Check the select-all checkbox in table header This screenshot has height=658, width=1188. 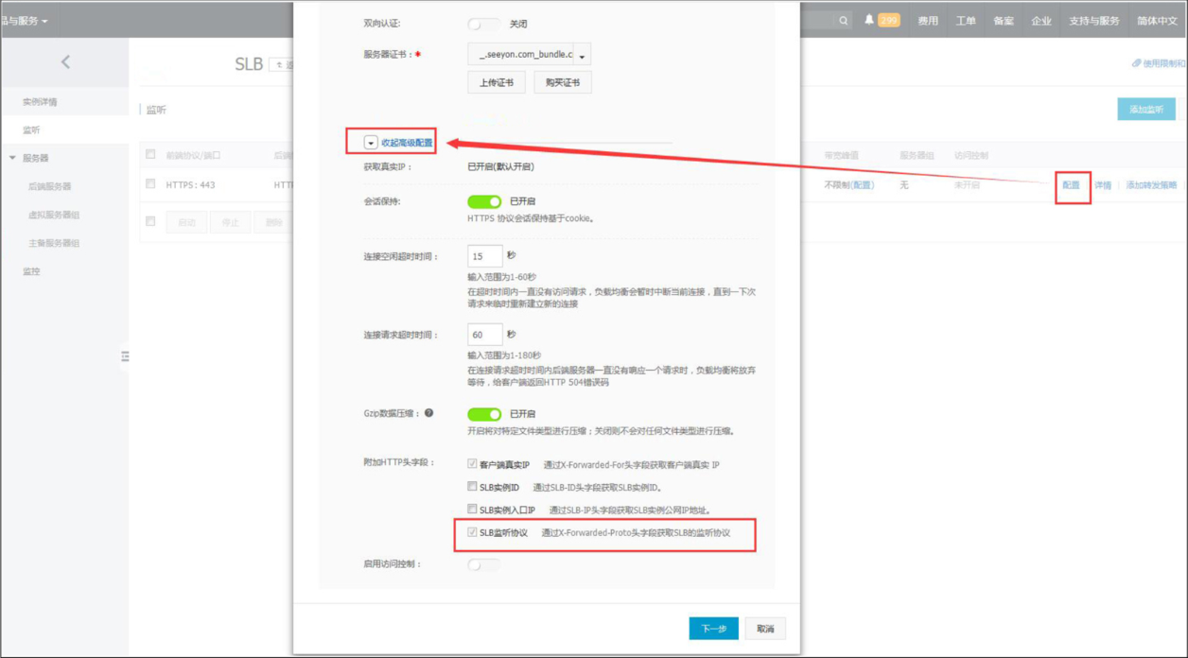[x=150, y=154]
